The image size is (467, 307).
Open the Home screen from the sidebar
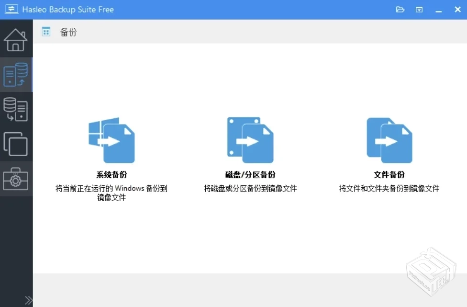16,40
